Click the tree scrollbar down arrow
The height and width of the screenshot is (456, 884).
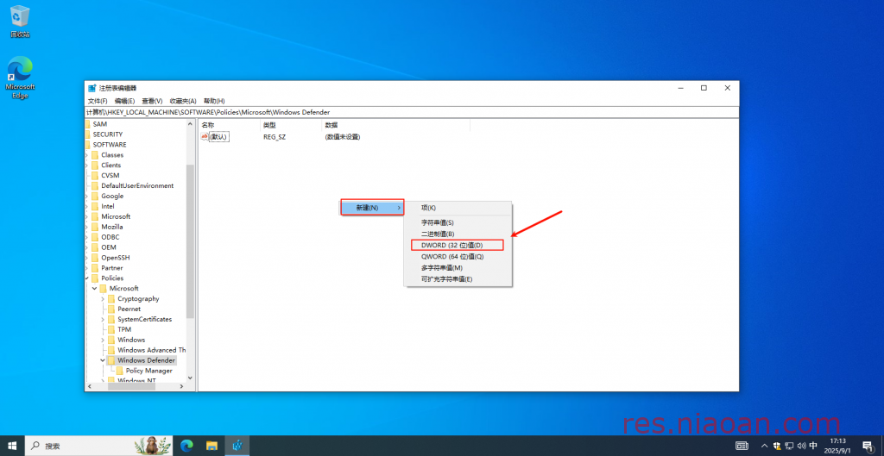tap(190, 378)
